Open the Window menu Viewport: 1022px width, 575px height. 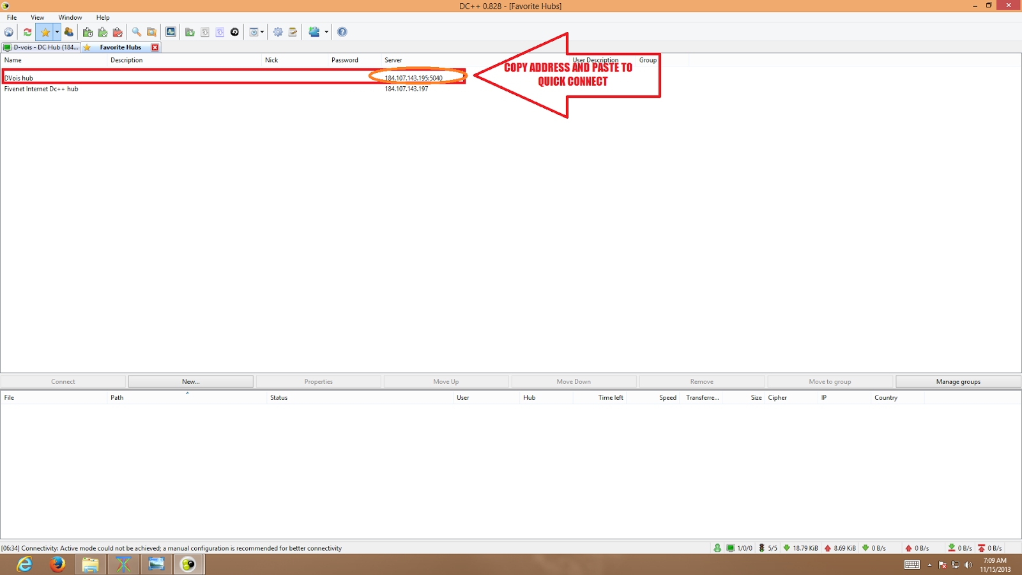pyautogui.click(x=70, y=17)
